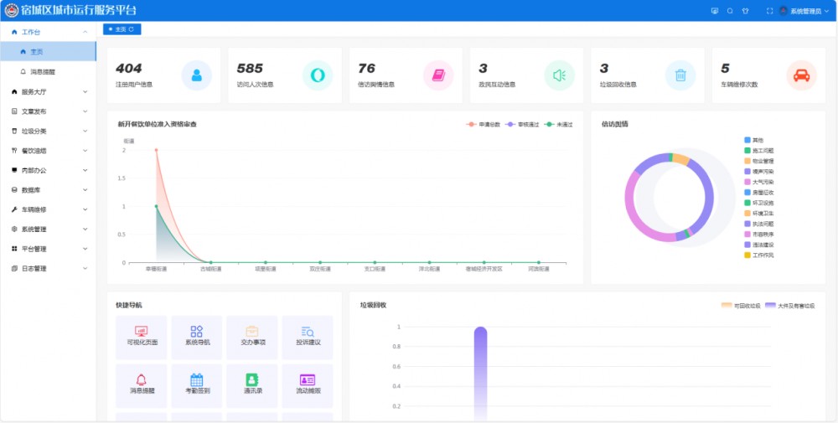The height and width of the screenshot is (423, 838).
Task: Click the wrench icon beside 车辆维修
Action: (14, 209)
